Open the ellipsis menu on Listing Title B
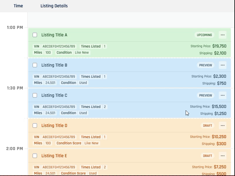Screen dimensions: 235x176 pos(223,65)
